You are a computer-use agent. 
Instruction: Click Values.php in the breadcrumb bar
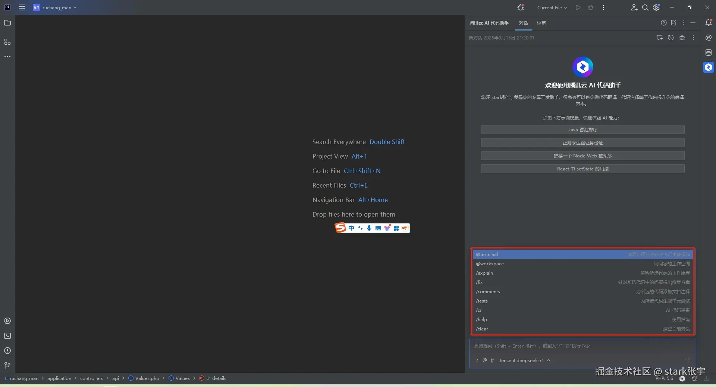144,378
